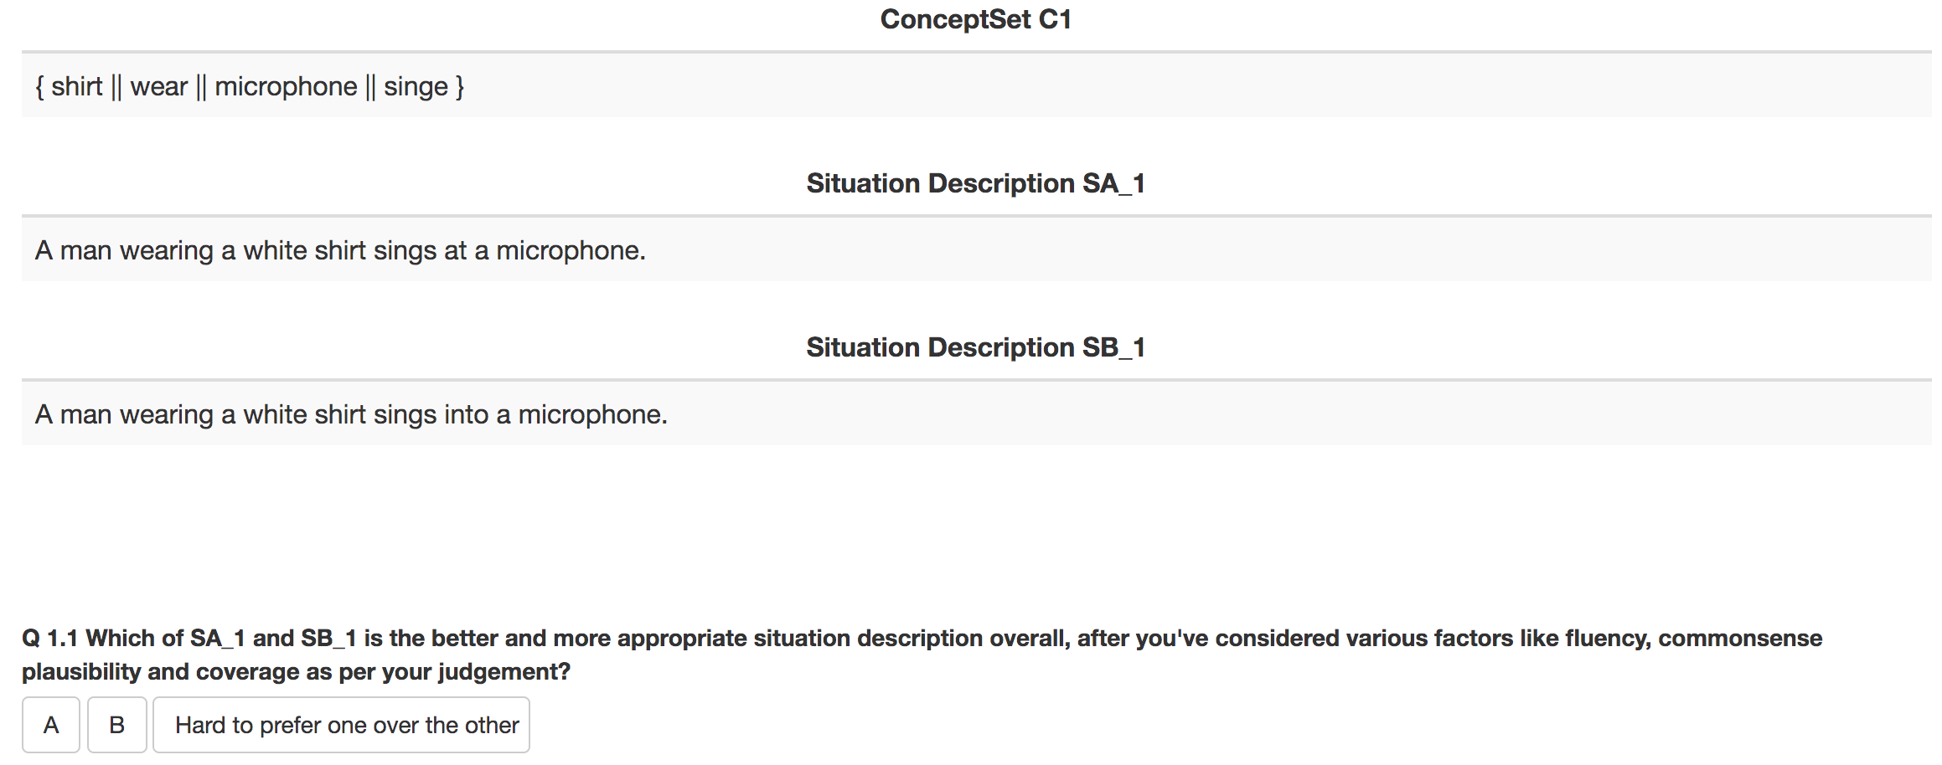
Task: Choose option A for question 1.1
Action: 51,725
